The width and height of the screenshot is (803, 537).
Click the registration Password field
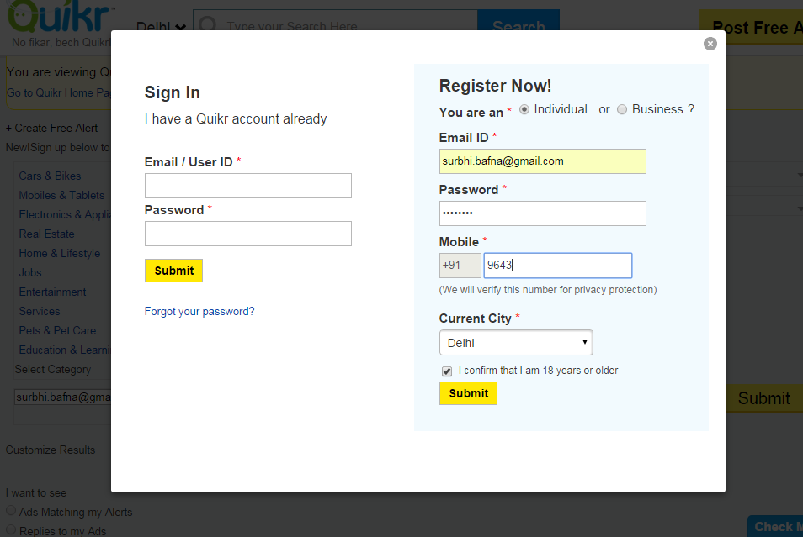click(542, 213)
